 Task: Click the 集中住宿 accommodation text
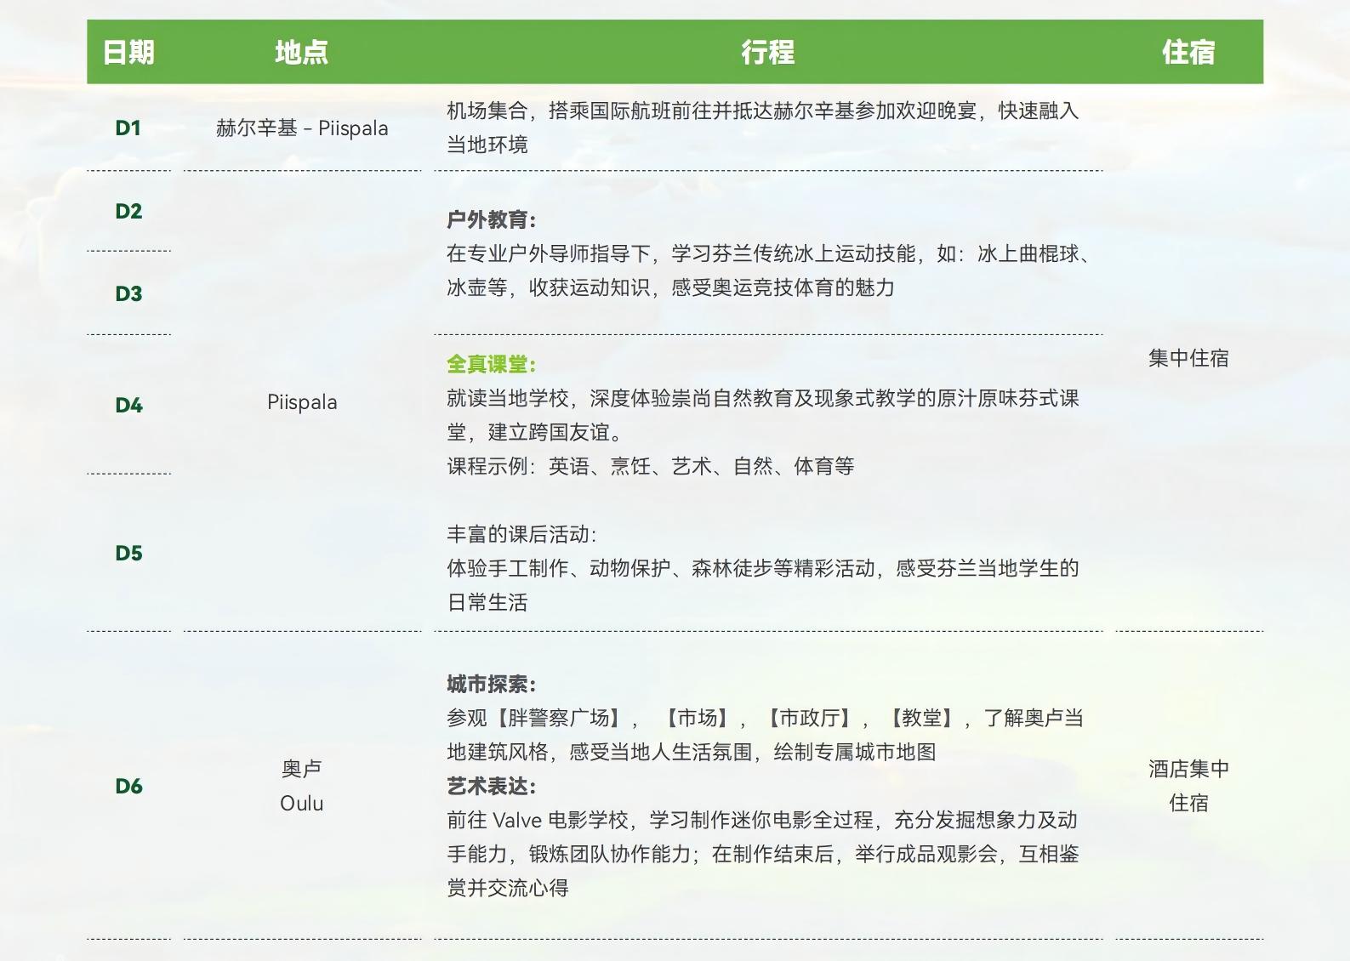(1188, 359)
